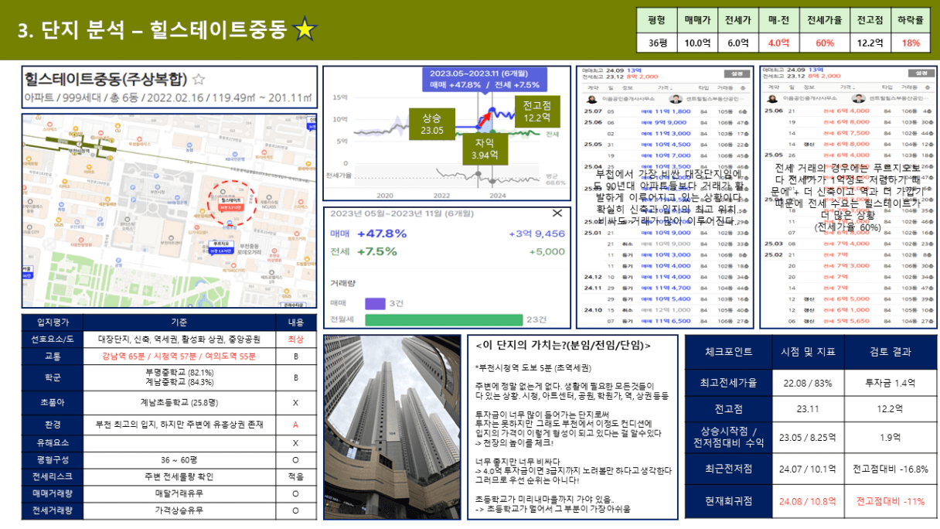Click the 23.05 / 8.25억 cell
The height and width of the screenshot is (529, 940).
pyautogui.click(x=808, y=438)
